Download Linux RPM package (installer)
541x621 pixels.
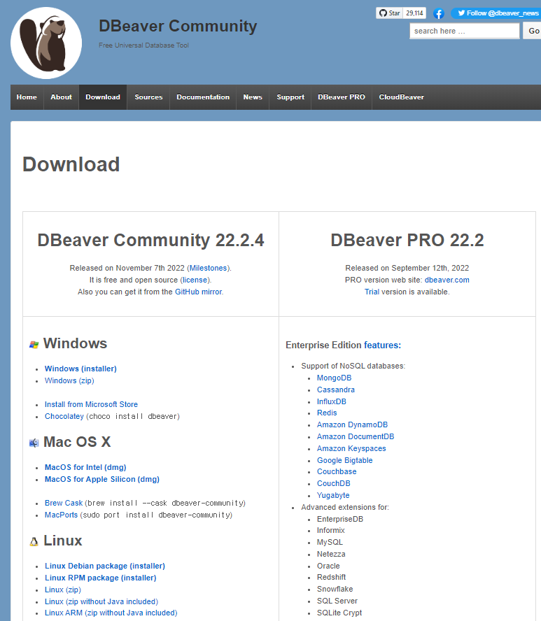[x=100, y=578]
